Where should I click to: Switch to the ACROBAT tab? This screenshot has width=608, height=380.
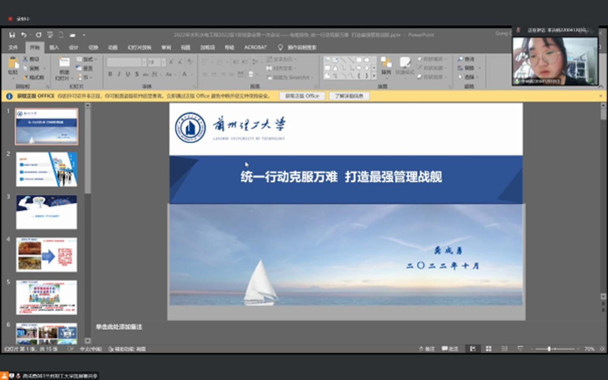pos(255,47)
